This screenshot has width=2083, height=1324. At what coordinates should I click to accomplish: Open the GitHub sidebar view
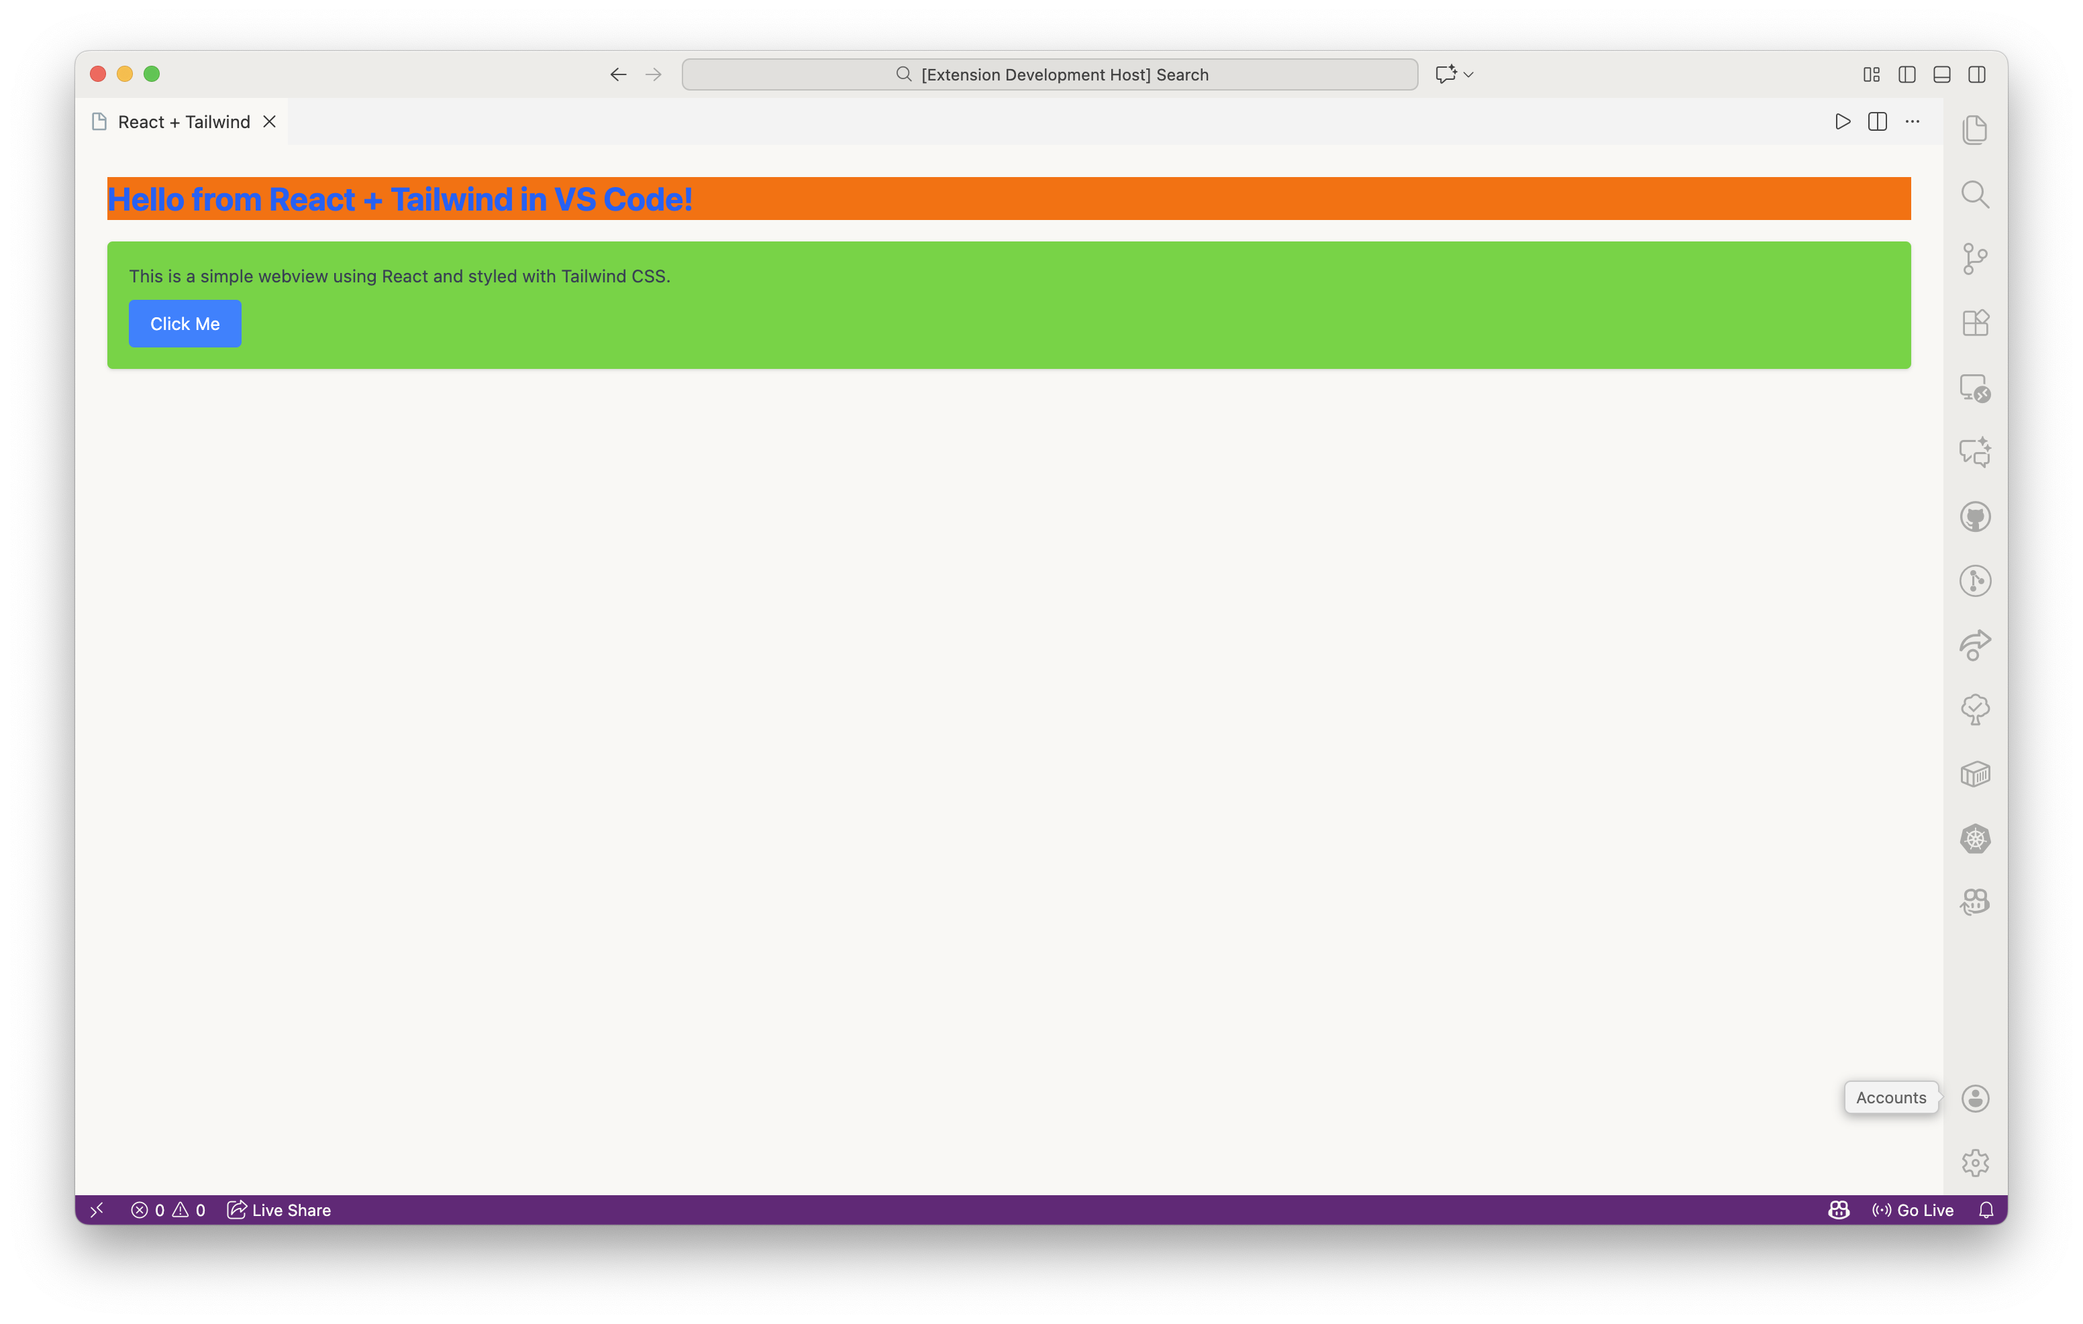(x=1976, y=515)
